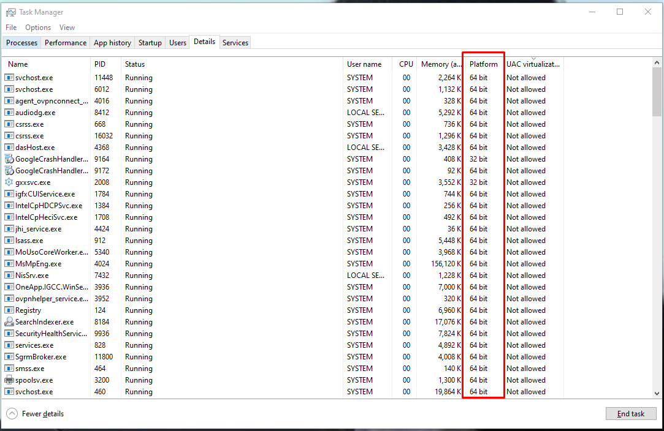Sort by the UAC virtualization column header
Screen dimensions: 664x431
[533, 64]
